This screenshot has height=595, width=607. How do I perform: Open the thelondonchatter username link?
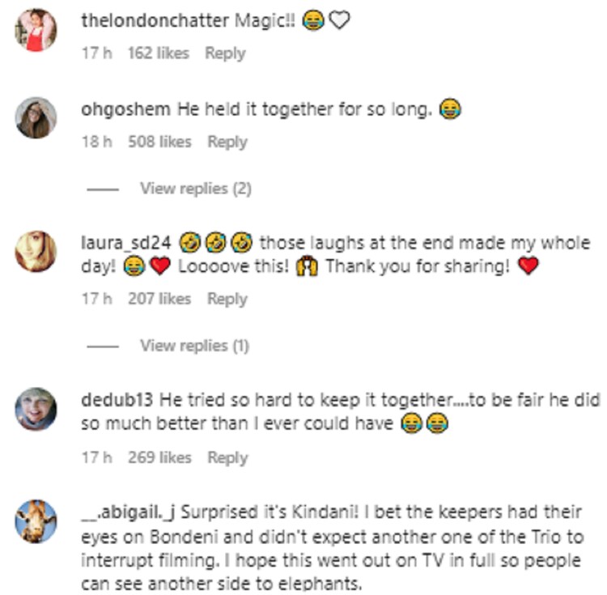(155, 21)
